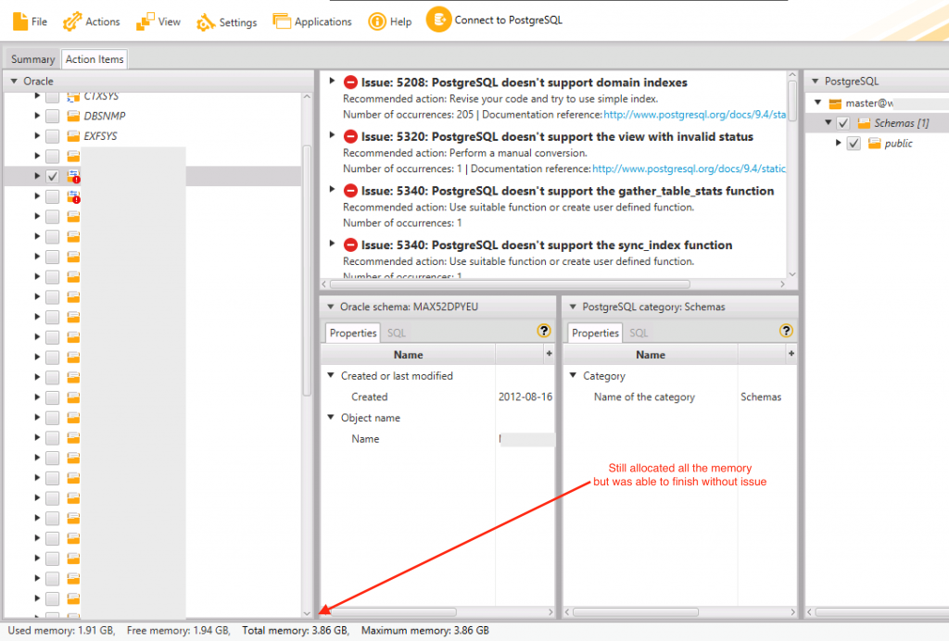The height and width of the screenshot is (641, 949).
Task: Select Properties tab in PostgreSQL category panel
Action: point(595,333)
